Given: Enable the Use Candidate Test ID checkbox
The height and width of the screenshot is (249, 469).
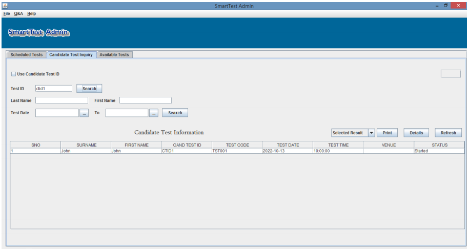Looking at the screenshot, I should pyautogui.click(x=14, y=74).
